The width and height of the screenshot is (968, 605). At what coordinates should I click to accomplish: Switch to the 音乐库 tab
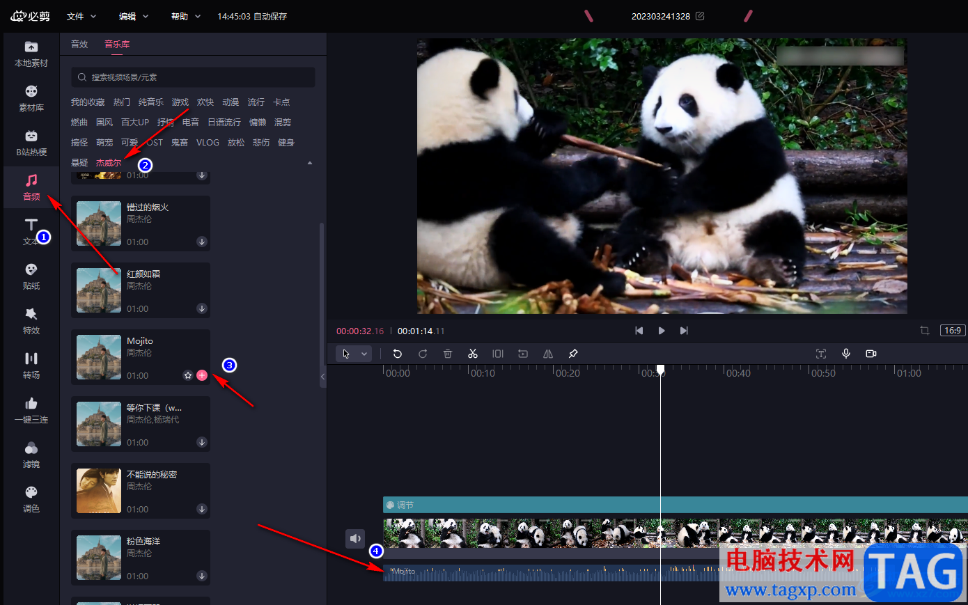tap(117, 44)
